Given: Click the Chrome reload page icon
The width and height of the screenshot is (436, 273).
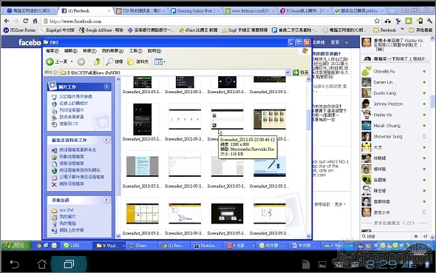Looking at the screenshot, I should 25,21.
